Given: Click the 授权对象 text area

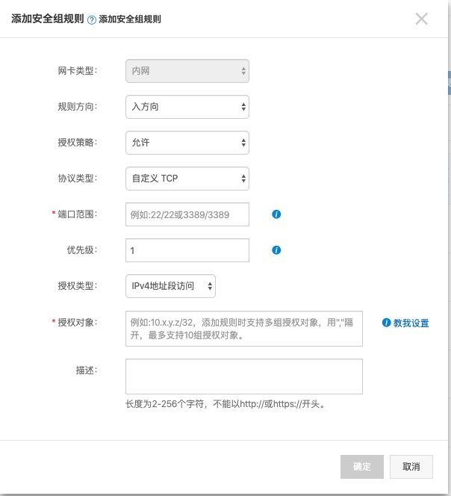Looking at the screenshot, I should point(244,329).
